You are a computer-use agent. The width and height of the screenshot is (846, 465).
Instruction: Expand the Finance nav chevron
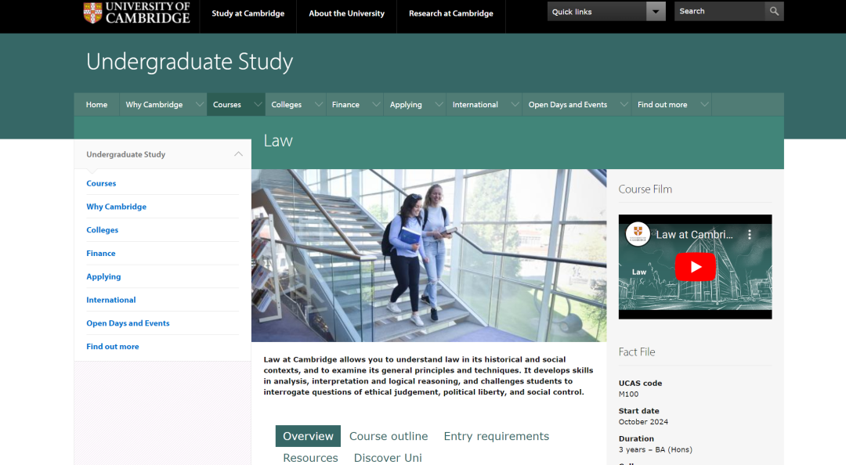pyautogui.click(x=377, y=105)
